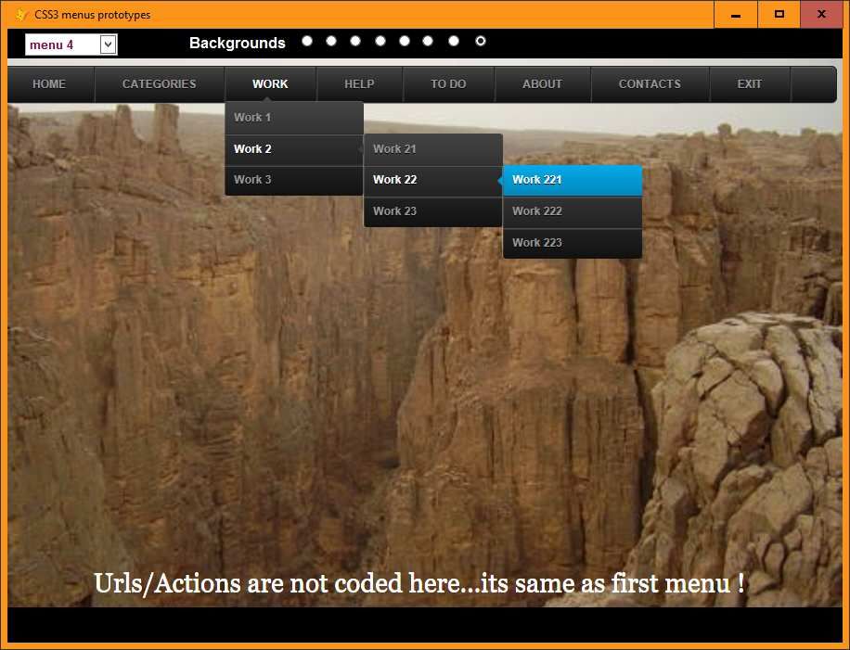Open the CATEGORIES menu
850x650 pixels.
(x=160, y=83)
